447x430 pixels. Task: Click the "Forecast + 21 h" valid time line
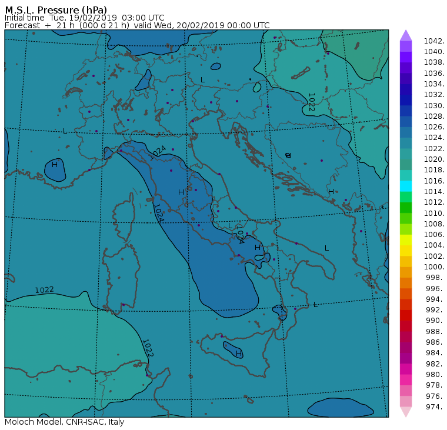137,25
